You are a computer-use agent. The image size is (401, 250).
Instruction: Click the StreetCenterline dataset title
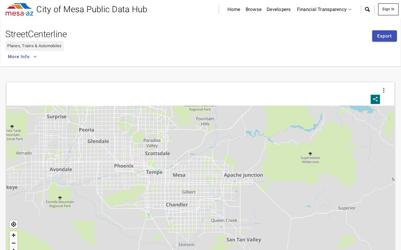point(36,34)
